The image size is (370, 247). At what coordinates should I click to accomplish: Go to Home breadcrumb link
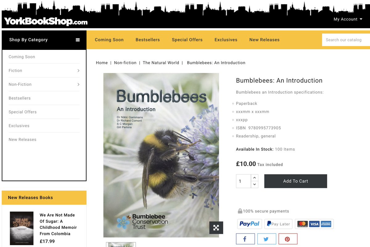coord(102,63)
